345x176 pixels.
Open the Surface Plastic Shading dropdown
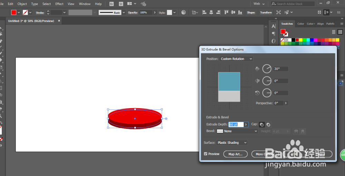coord(232,143)
